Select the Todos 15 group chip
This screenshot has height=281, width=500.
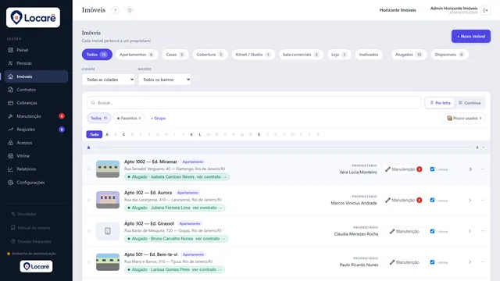point(99,118)
